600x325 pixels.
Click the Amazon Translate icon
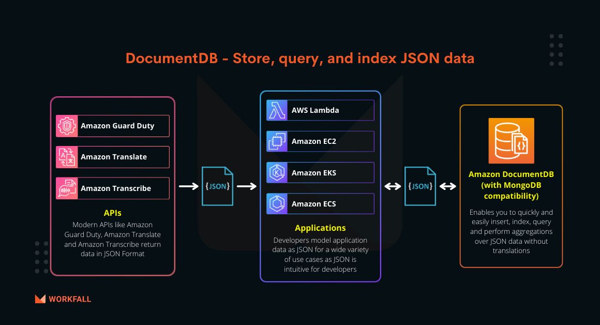point(67,157)
